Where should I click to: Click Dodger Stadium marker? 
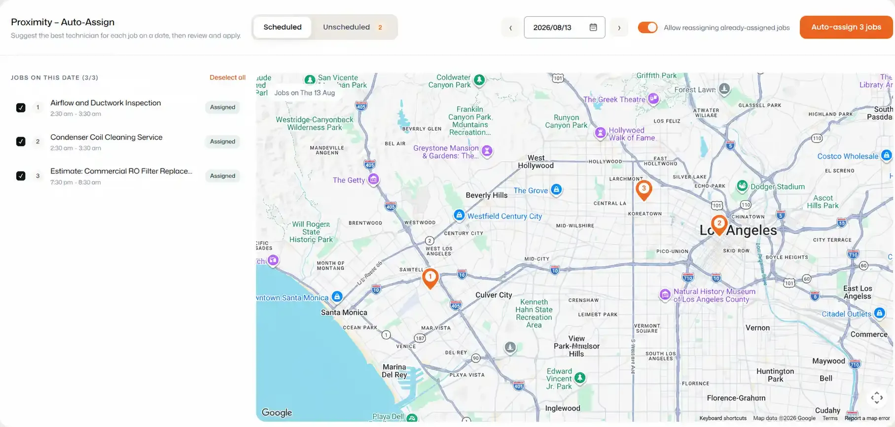(x=742, y=186)
